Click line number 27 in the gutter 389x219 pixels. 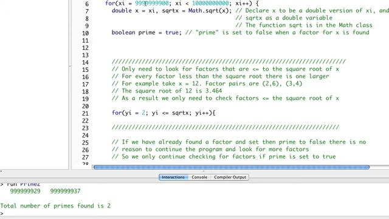click(85, 158)
